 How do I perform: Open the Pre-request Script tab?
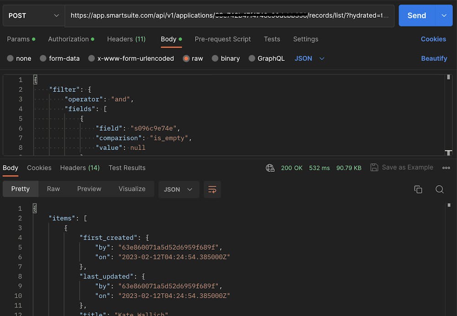click(x=223, y=39)
